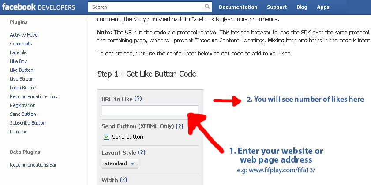Open the facebook Developers logo home
The width and height of the screenshot is (371, 185).
click(x=38, y=7)
